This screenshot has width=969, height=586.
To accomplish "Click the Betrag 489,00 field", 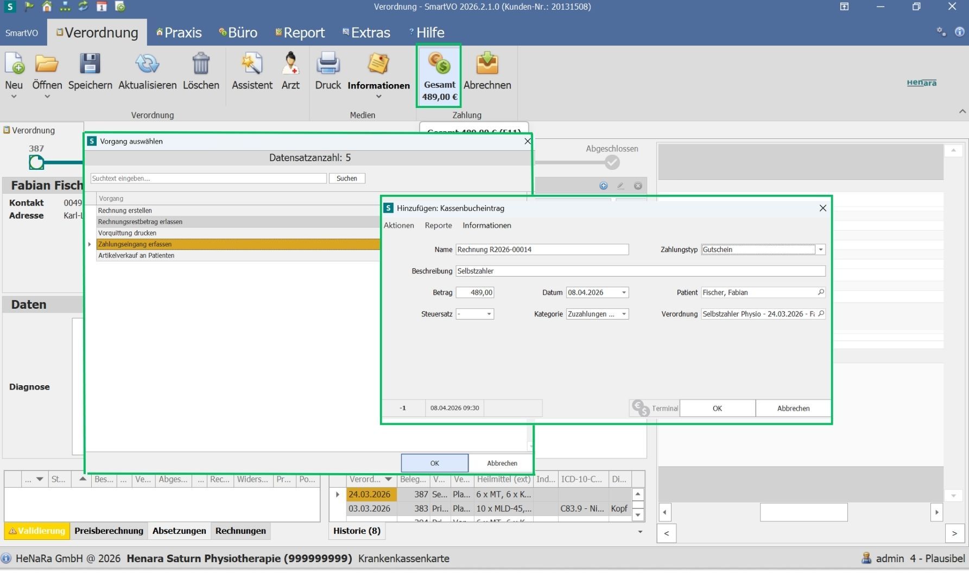I will pyautogui.click(x=474, y=292).
